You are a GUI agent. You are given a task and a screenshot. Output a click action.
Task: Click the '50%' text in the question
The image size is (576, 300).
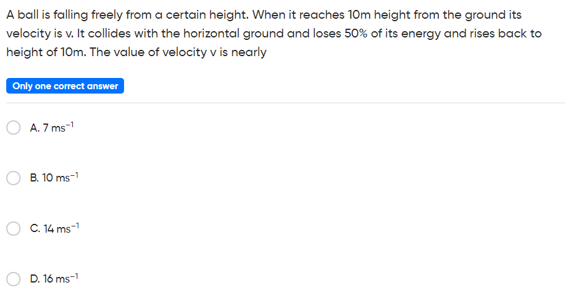[355, 34]
